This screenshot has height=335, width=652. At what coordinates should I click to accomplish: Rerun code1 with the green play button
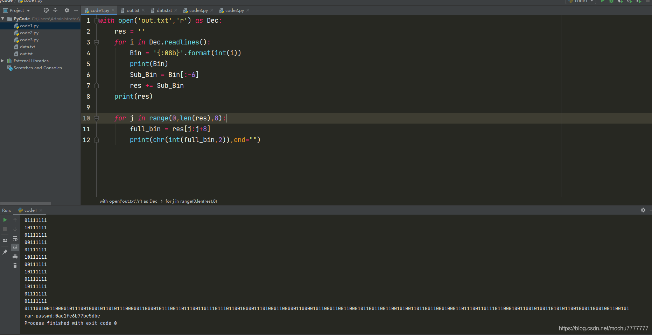click(x=5, y=220)
